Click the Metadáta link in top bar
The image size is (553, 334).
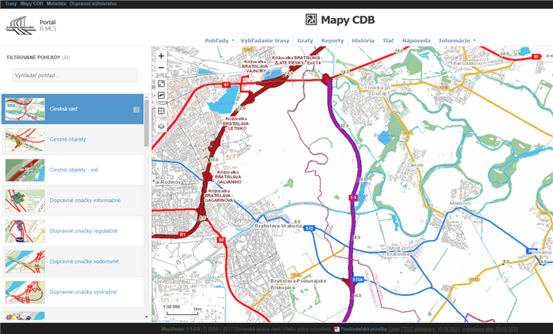coord(56,4)
